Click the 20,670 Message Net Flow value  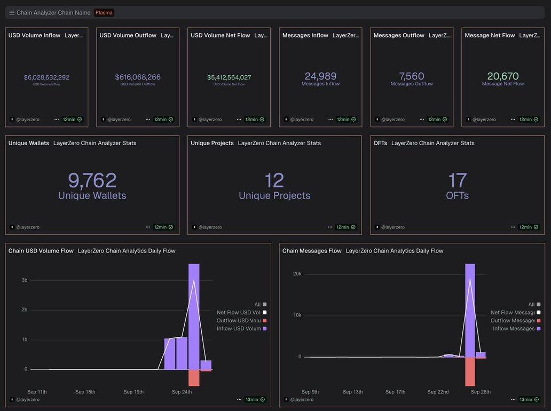[x=503, y=76]
